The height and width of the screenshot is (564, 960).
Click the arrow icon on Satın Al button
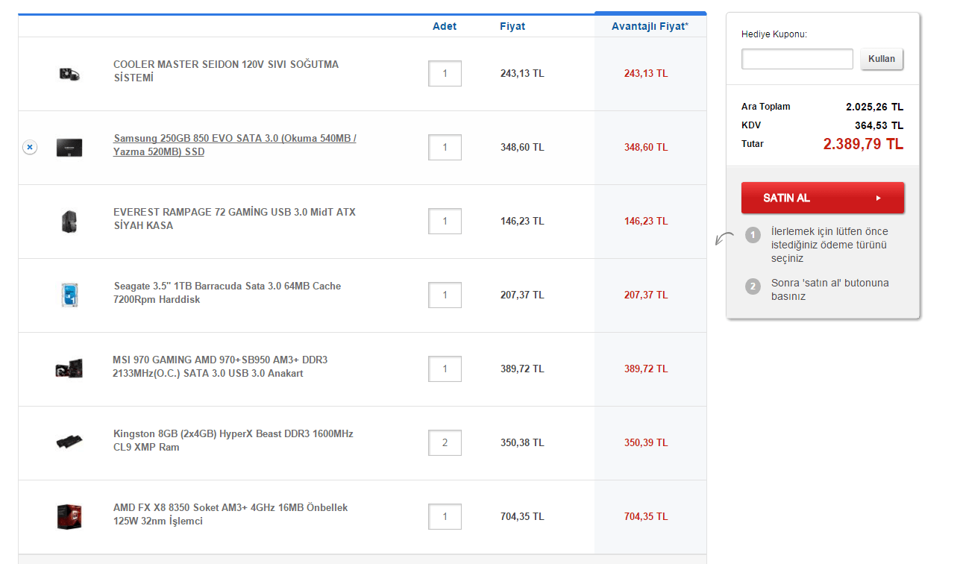pos(879,198)
